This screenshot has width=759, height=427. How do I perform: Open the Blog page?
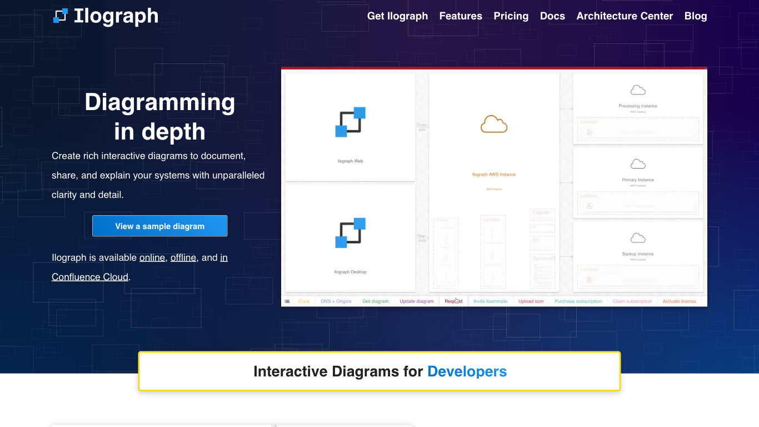[696, 16]
